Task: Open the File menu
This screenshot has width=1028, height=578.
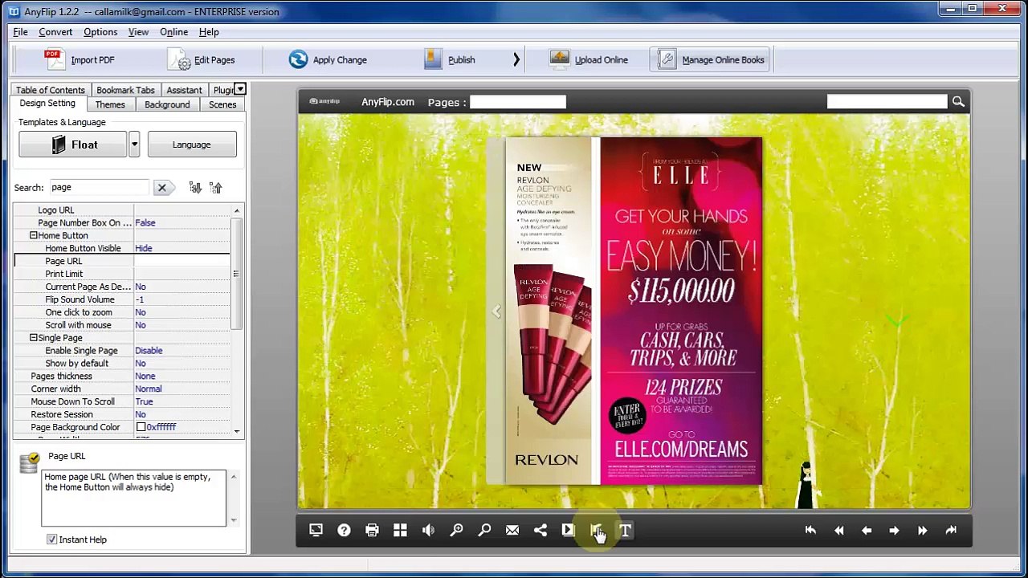Action: point(20,32)
